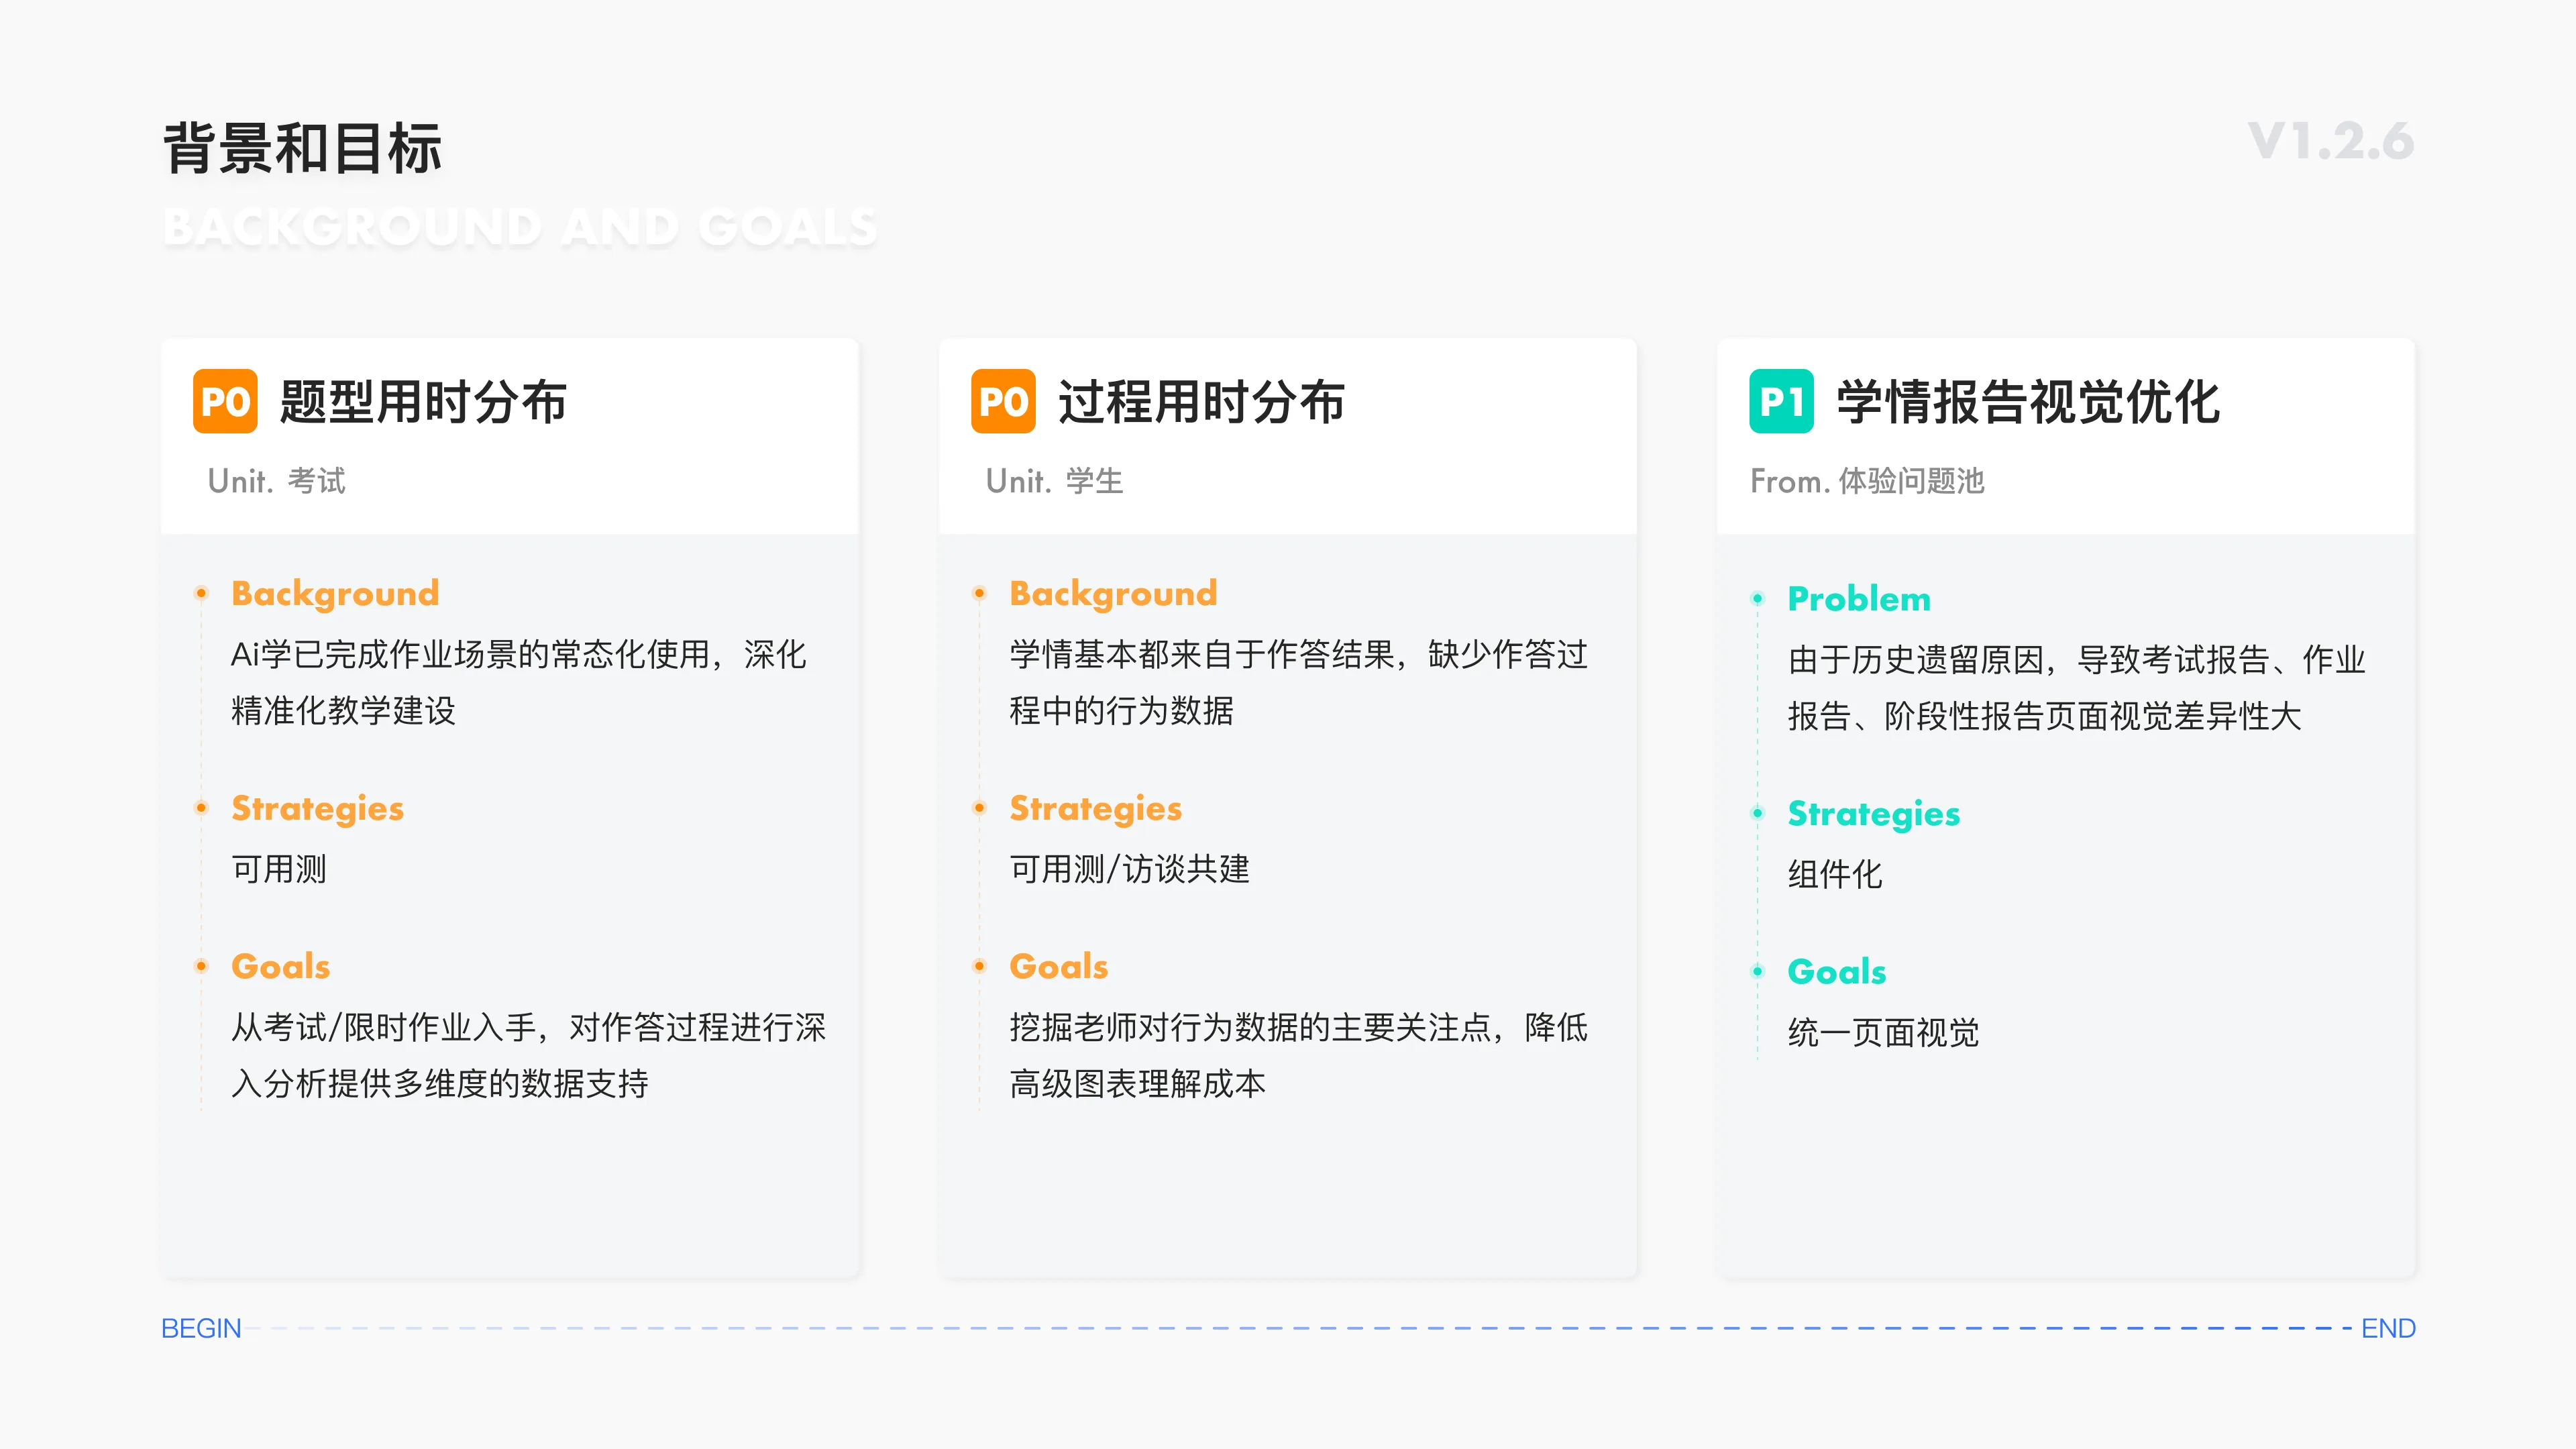Click the orange P0 badge beside 过程用时分布
This screenshot has height=1449, width=2576.
[x=1003, y=402]
